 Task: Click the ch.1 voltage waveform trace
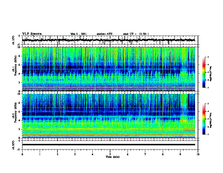(x=108, y=40)
